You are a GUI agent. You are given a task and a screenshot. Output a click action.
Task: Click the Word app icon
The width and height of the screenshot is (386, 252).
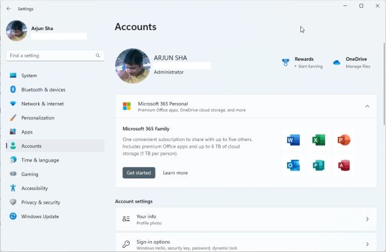[x=294, y=140]
